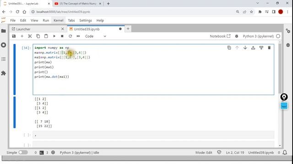Open a new browser tab
This screenshot has height=164, width=293.
click(108, 4)
